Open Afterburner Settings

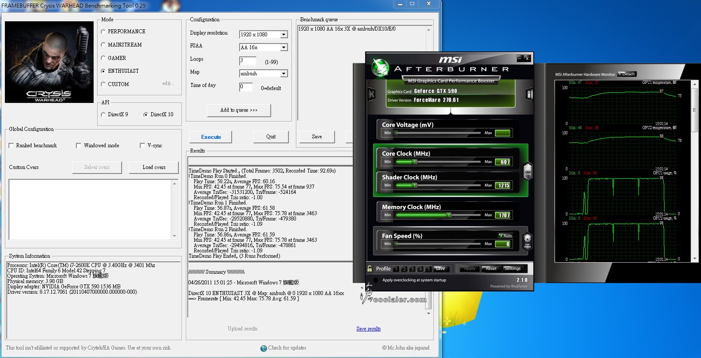pyautogui.click(x=512, y=269)
